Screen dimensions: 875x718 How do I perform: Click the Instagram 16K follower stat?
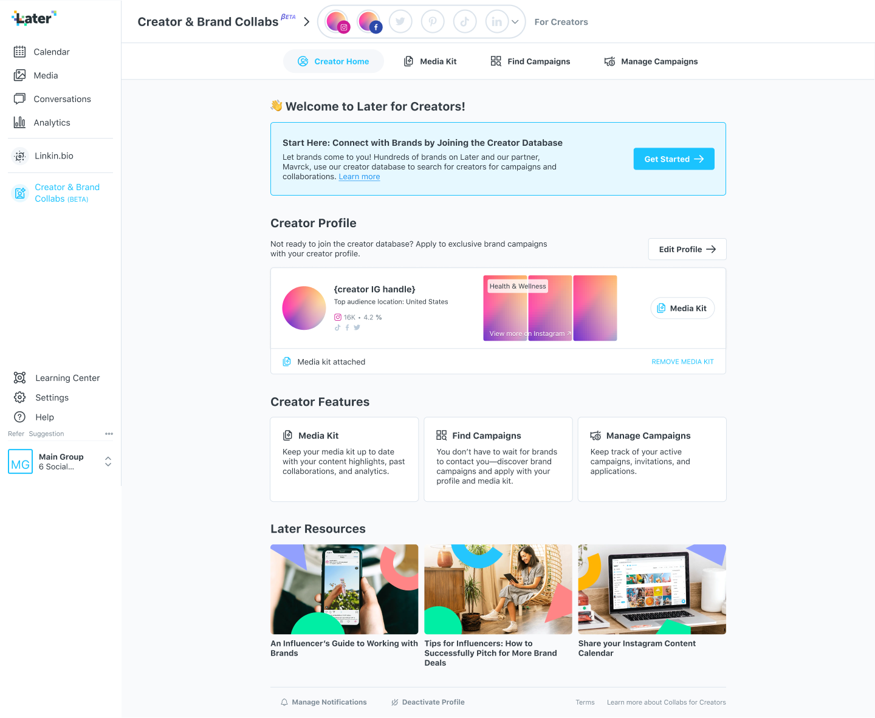345,317
